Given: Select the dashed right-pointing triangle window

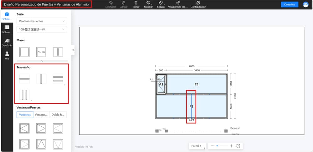Looking at the screenshot, I should coord(24,144).
